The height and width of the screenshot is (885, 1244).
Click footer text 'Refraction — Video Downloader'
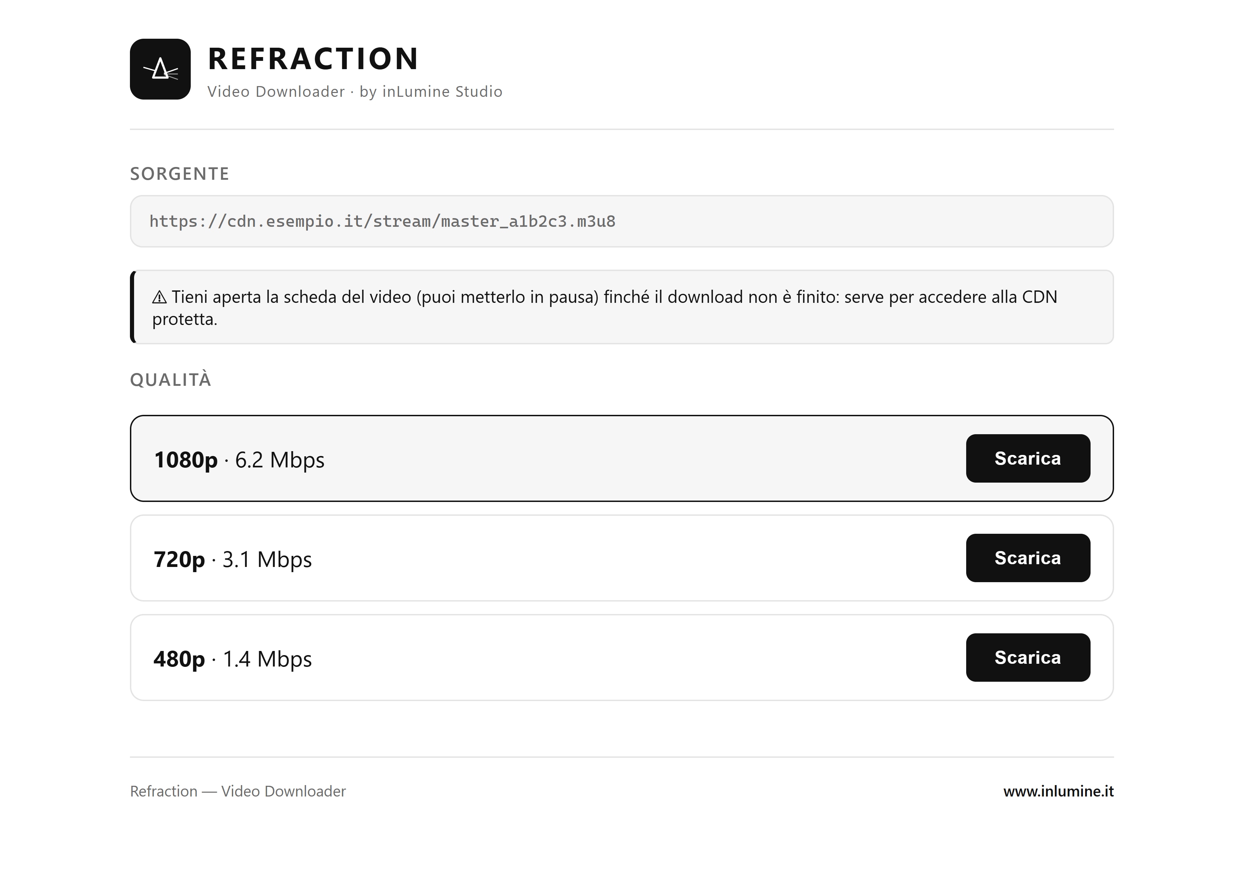(x=237, y=791)
